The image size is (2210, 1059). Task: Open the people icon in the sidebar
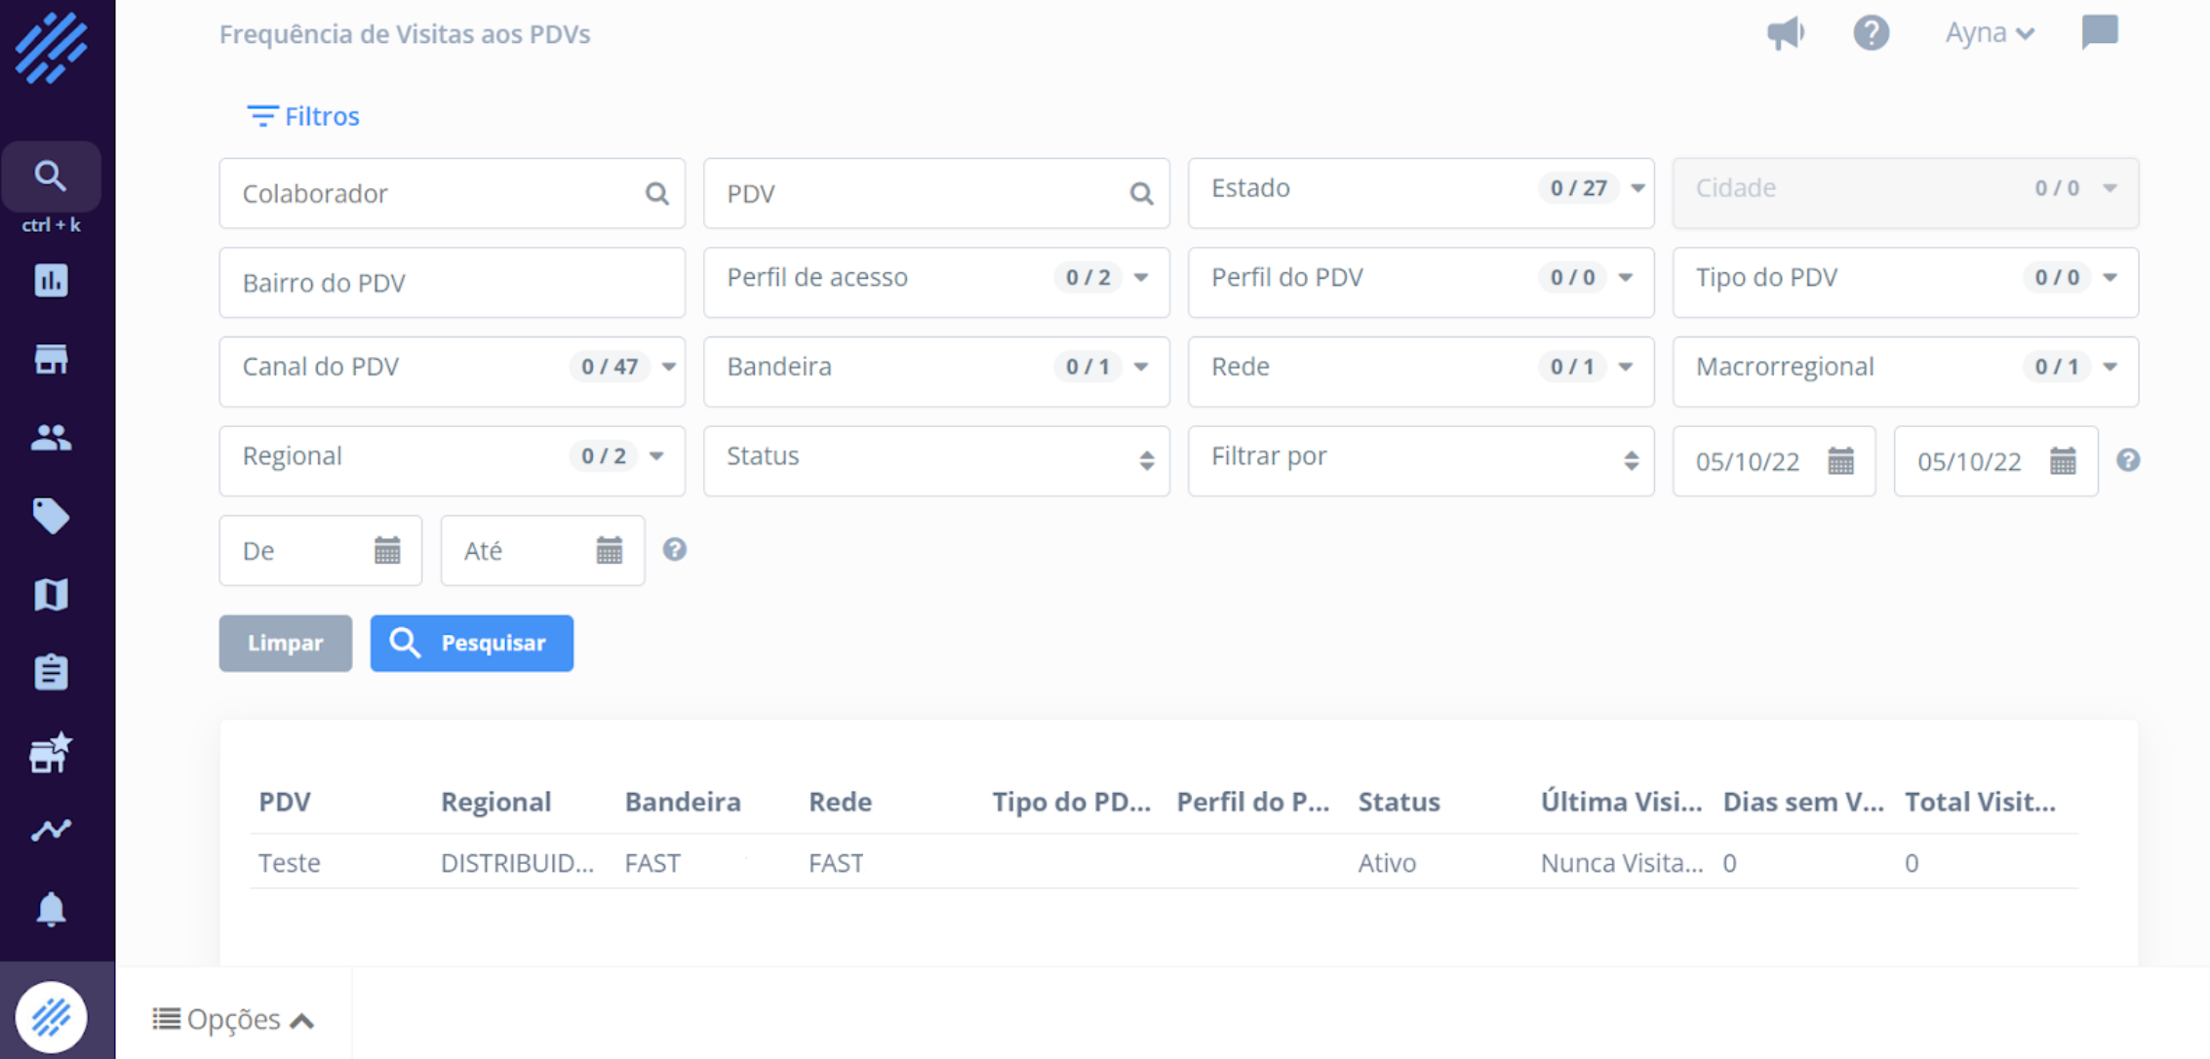51,438
